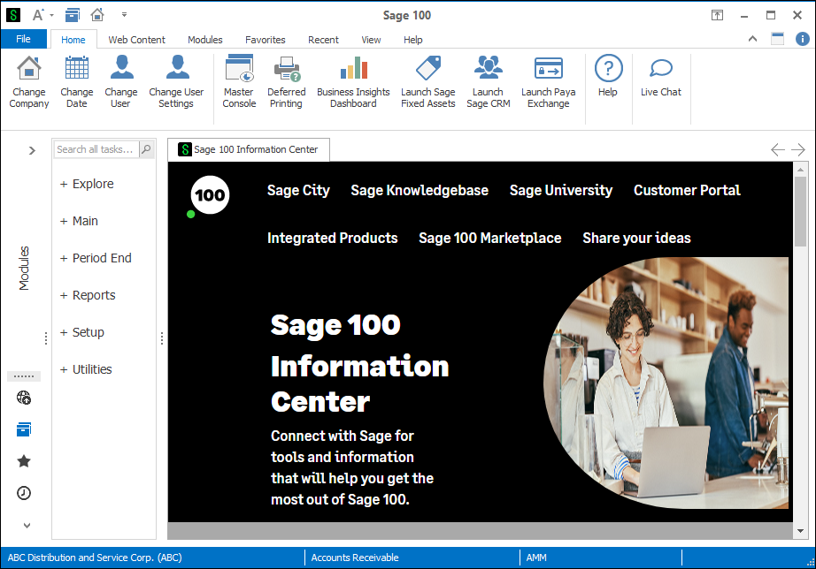Expand the collapsed Modules panel chevron

pyautogui.click(x=32, y=150)
